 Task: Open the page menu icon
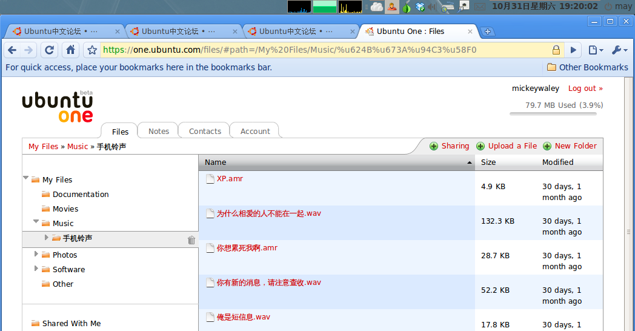coord(596,50)
